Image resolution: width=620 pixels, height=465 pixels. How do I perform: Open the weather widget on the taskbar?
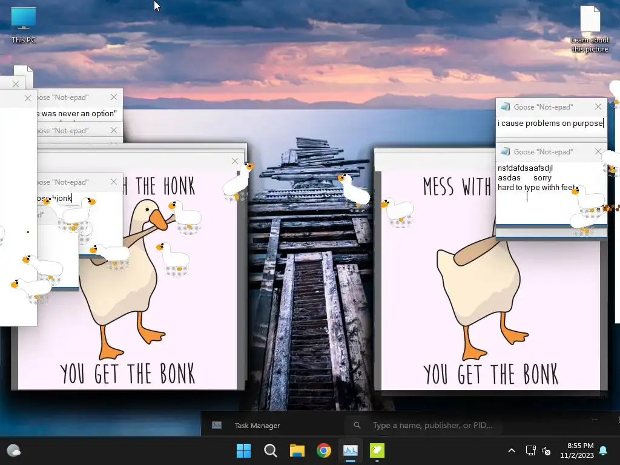tap(14, 450)
